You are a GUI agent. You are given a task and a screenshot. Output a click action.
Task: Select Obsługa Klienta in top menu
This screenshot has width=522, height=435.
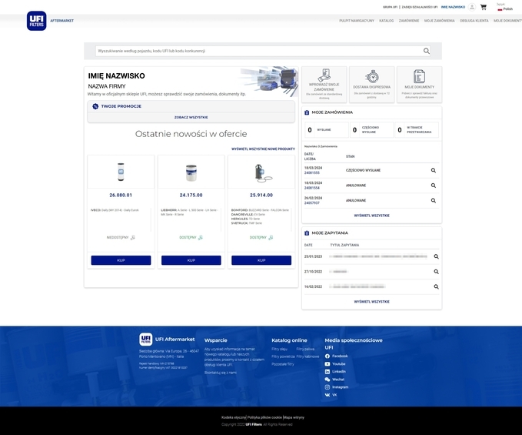tap(474, 21)
